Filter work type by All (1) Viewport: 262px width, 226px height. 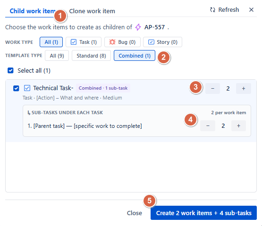(51, 42)
